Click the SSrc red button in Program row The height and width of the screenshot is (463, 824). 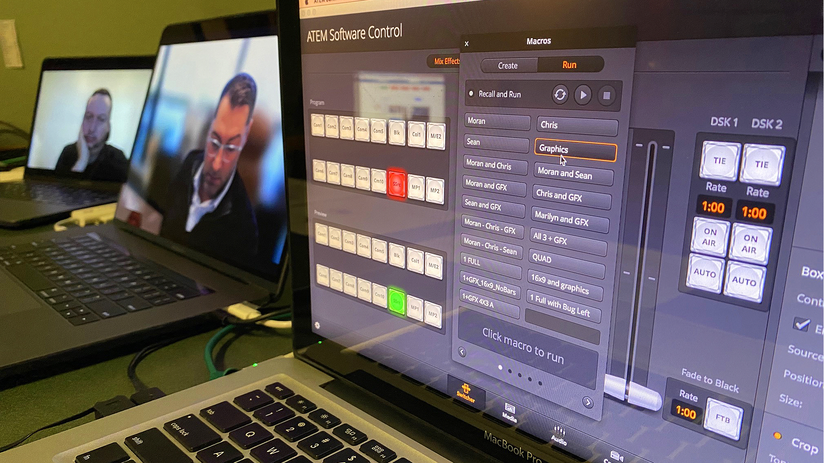(x=397, y=184)
